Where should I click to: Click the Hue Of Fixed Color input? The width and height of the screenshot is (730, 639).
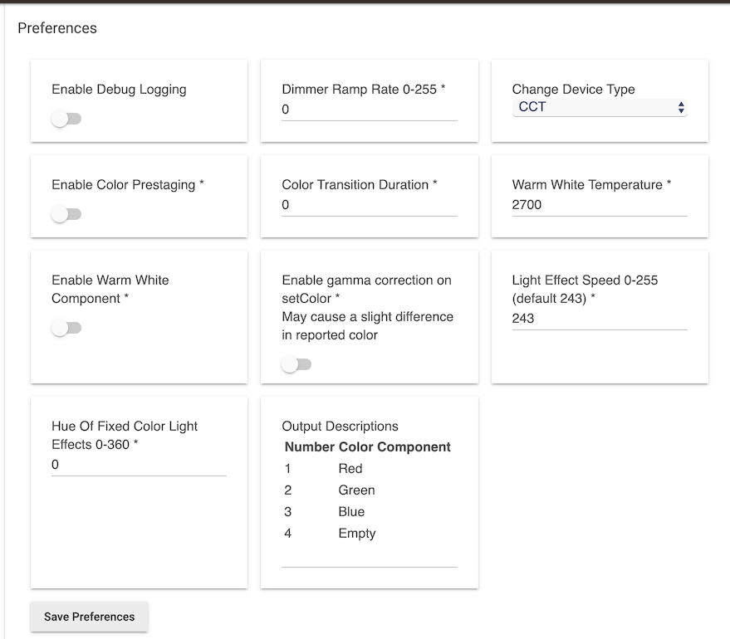click(139, 466)
